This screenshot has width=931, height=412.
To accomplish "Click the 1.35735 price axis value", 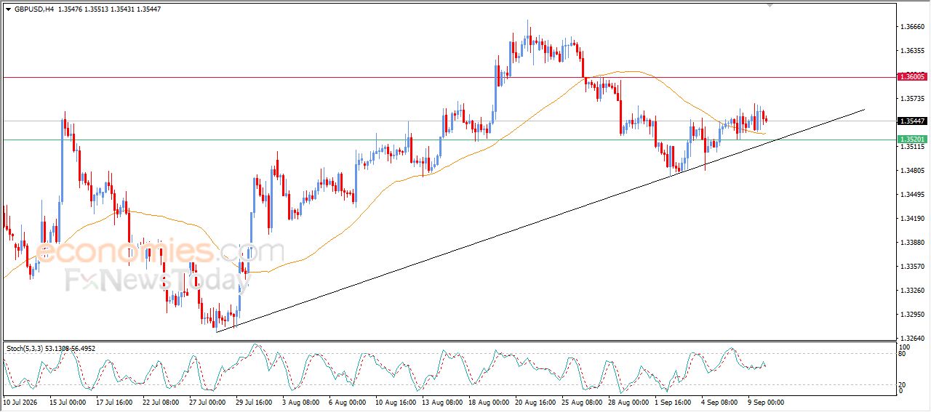I will (911, 98).
